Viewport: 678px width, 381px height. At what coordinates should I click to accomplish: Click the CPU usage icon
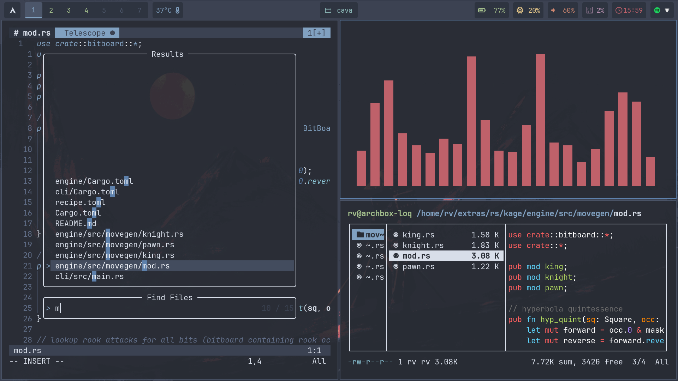(x=589, y=10)
